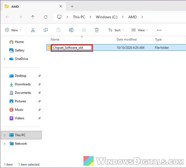The width and height of the screenshot is (186, 168).
Task: Expand the This PC tree node
Action: (x=5, y=135)
